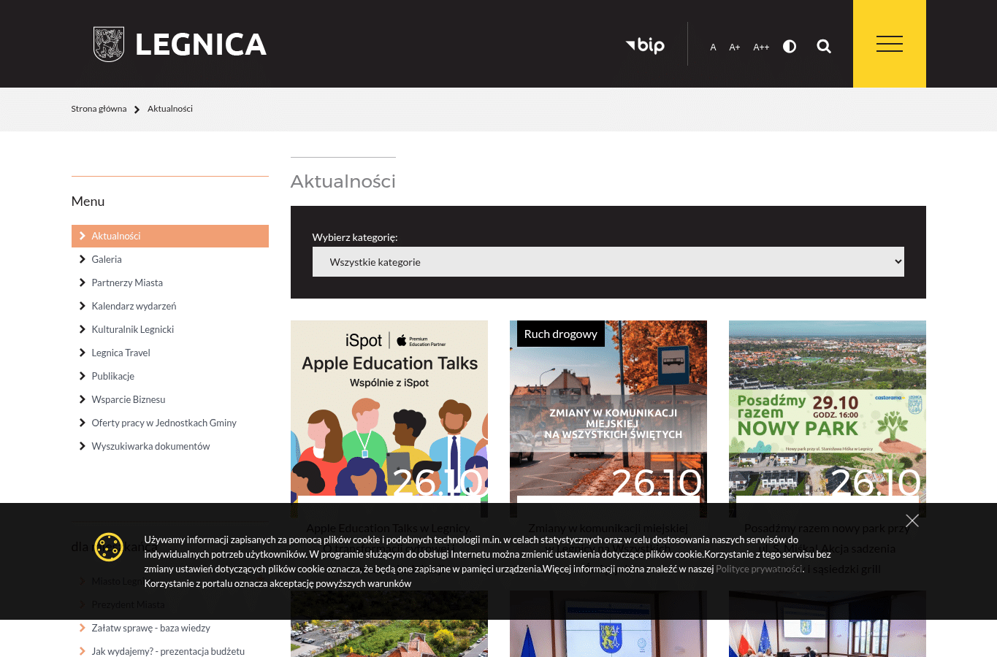Open the search magnifier
997x657 pixels.
[x=824, y=47]
